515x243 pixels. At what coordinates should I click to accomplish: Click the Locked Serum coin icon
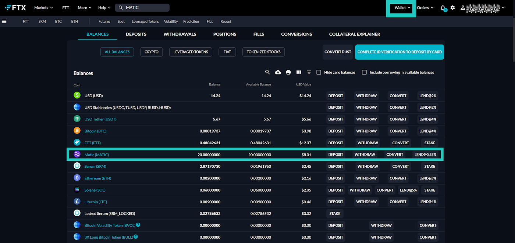pos(77,213)
